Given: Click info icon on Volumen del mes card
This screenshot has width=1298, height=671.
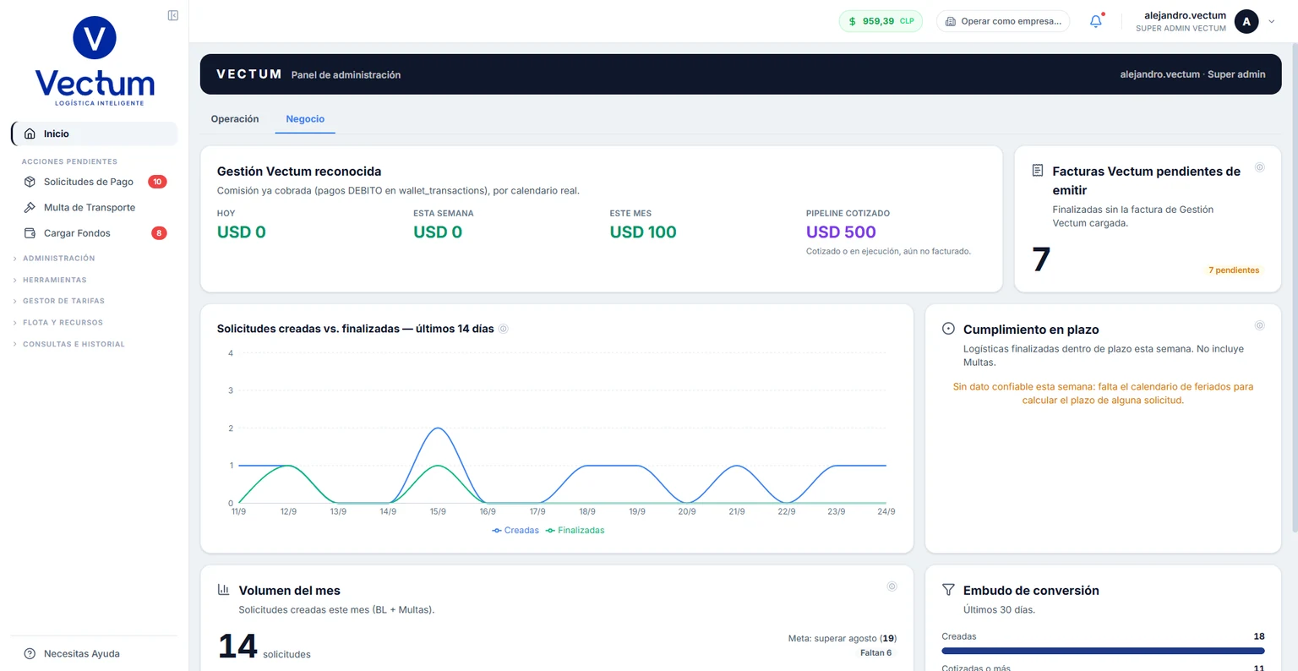Looking at the screenshot, I should click(892, 586).
